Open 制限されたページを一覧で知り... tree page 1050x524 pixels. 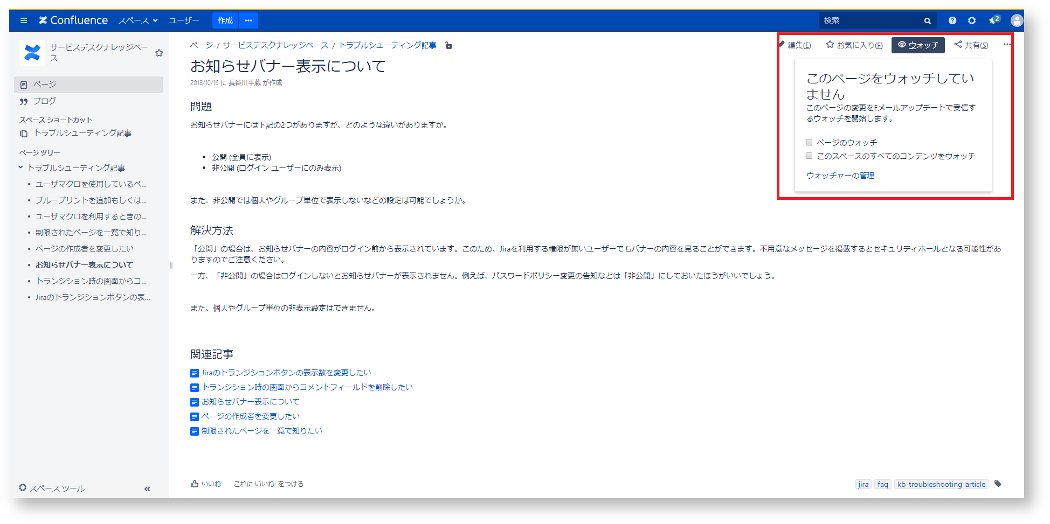click(91, 233)
